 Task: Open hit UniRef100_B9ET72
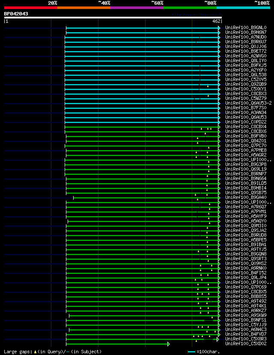click(246, 51)
